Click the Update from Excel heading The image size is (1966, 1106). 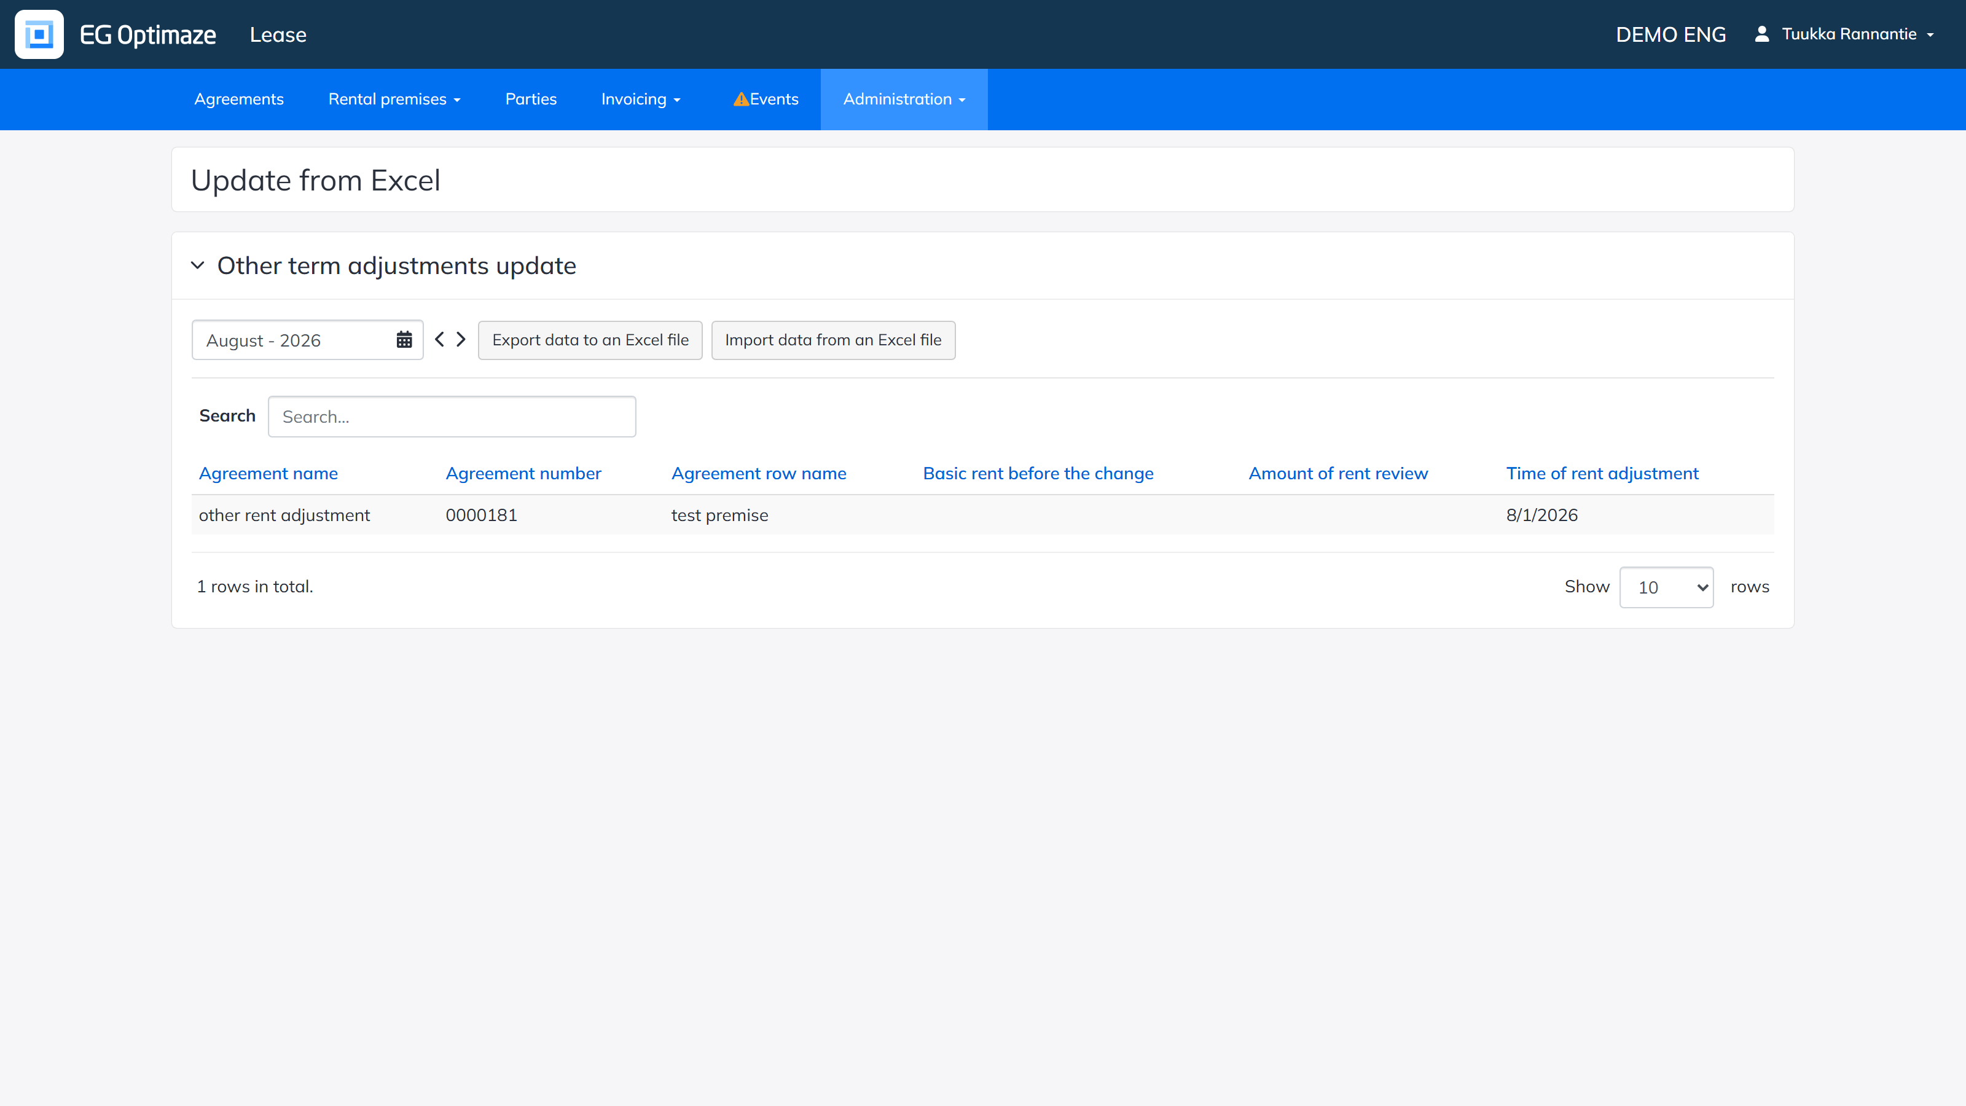pyautogui.click(x=315, y=180)
